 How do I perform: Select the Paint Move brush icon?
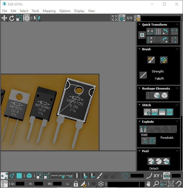click(151, 60)
